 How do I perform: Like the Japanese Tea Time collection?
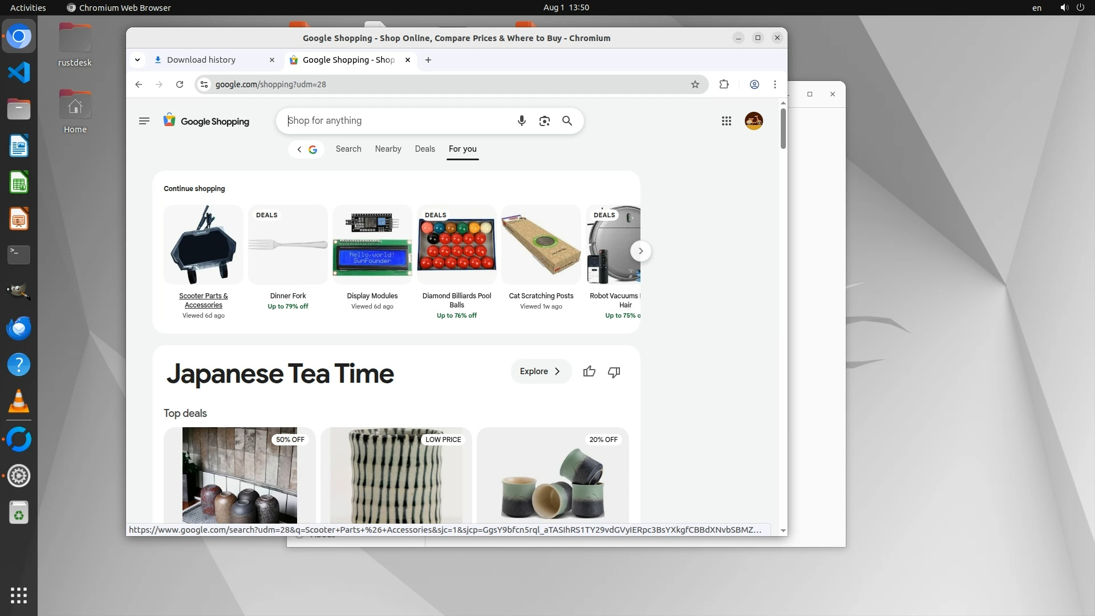[x=589, y=372]
